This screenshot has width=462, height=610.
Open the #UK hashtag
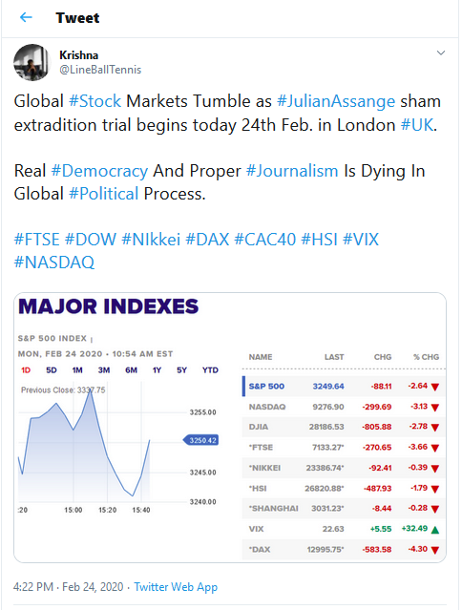point(417,125)
